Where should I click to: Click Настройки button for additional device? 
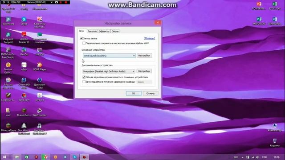click(x=144, y=71)
